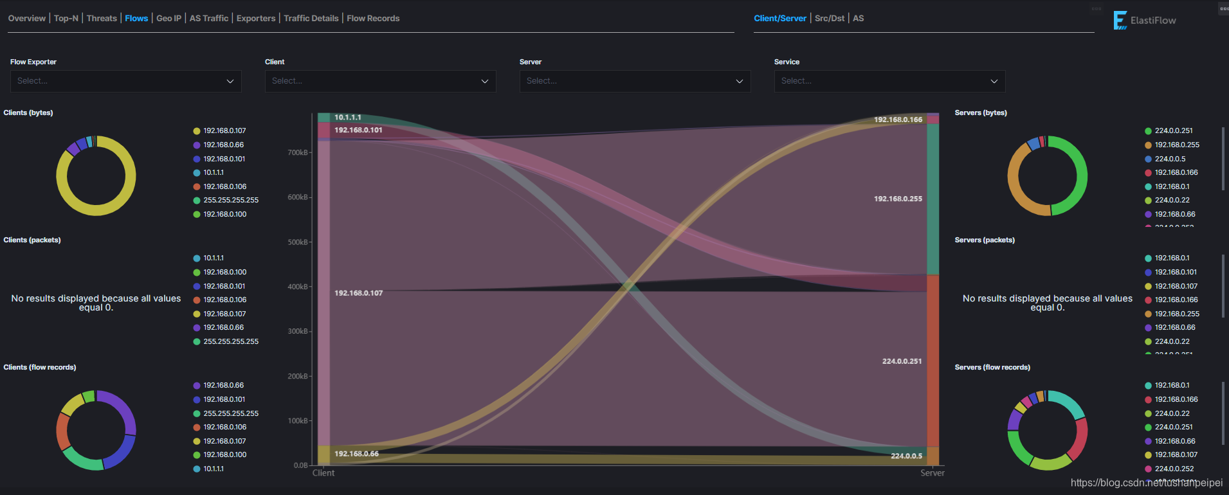This screenshot has height=495, width=1229.
Task: Select 192.168.0.101 in Clients (flow records) legend
Action: [219, 400]
